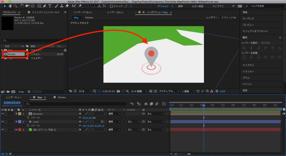Switch to the 標準 workspace
286x156 pixels.
coord(180,6)
